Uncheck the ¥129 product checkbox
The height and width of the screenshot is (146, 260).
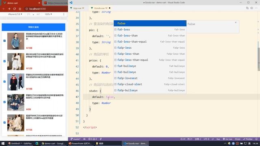point(4,61)
